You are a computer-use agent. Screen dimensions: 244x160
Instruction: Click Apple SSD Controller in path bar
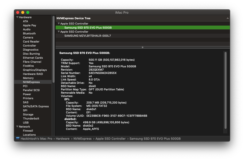110,139
